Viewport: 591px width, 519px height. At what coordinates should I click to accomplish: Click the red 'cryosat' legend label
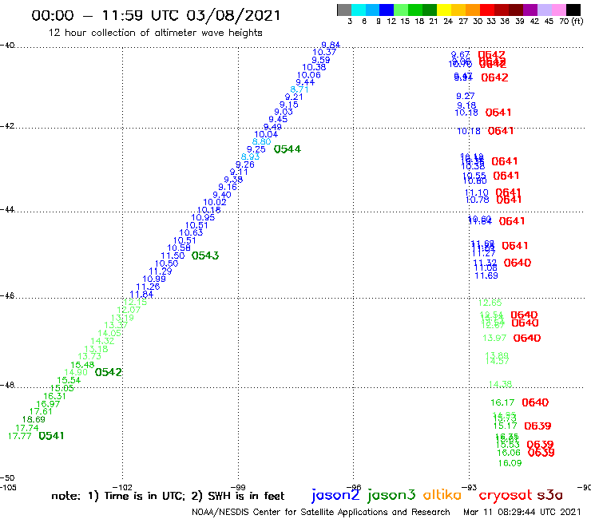coord(505,495)
